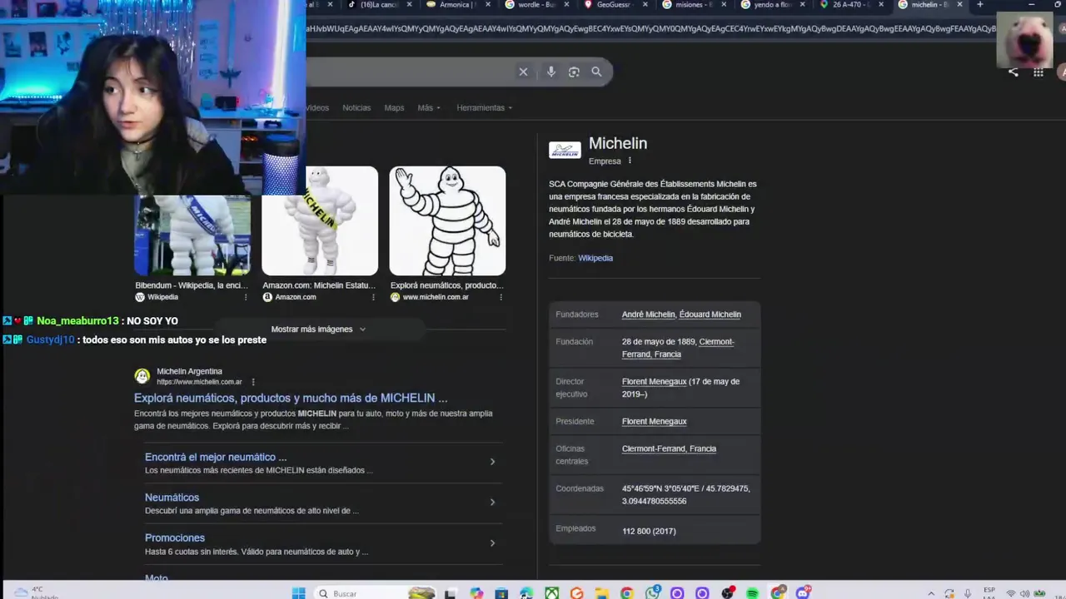This screenshot has width=1066, height=599.
Task: Open the Xbox app in taskbar
Action: coord(551,593)
